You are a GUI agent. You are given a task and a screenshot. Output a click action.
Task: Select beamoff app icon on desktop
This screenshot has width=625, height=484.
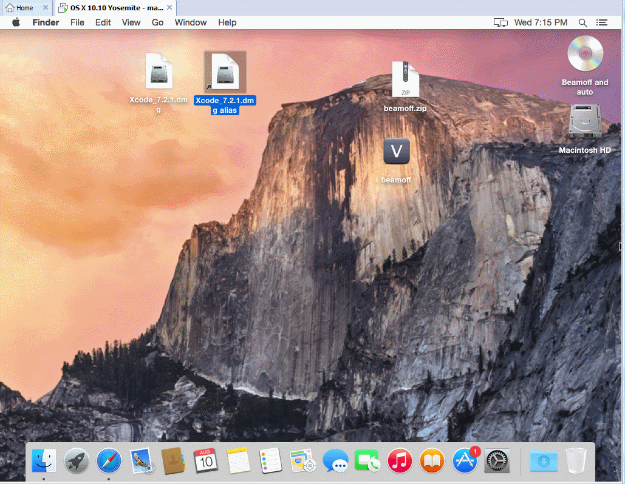point(397,151)
